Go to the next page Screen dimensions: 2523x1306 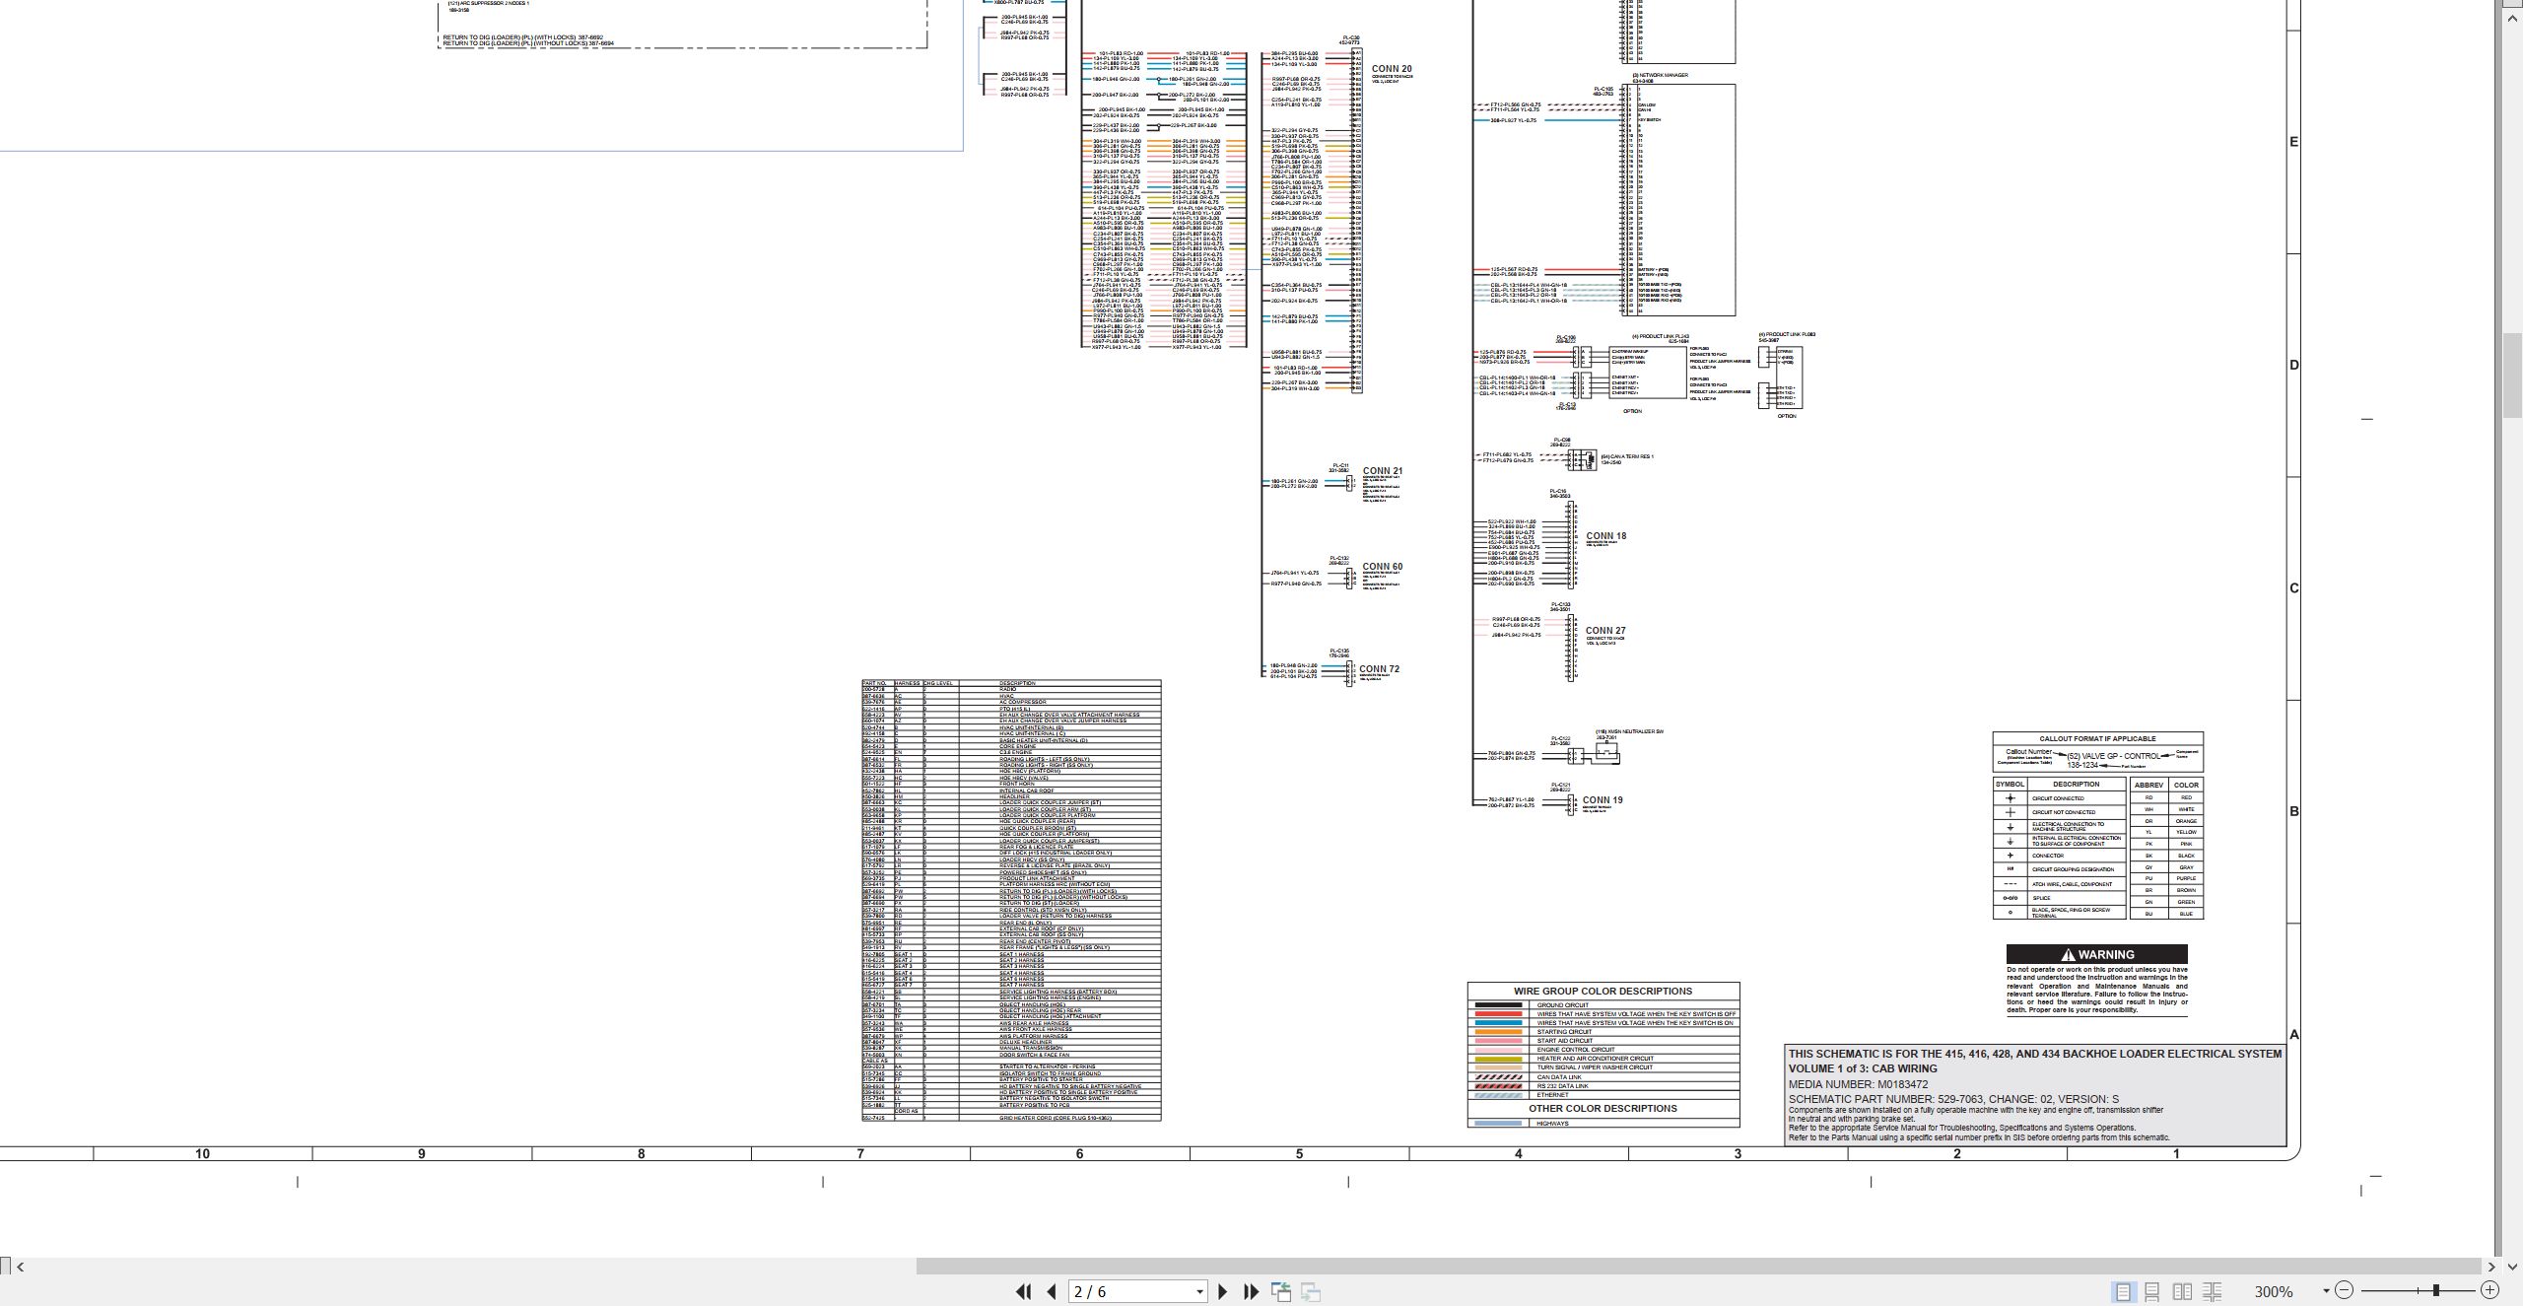point(1223,1291)
